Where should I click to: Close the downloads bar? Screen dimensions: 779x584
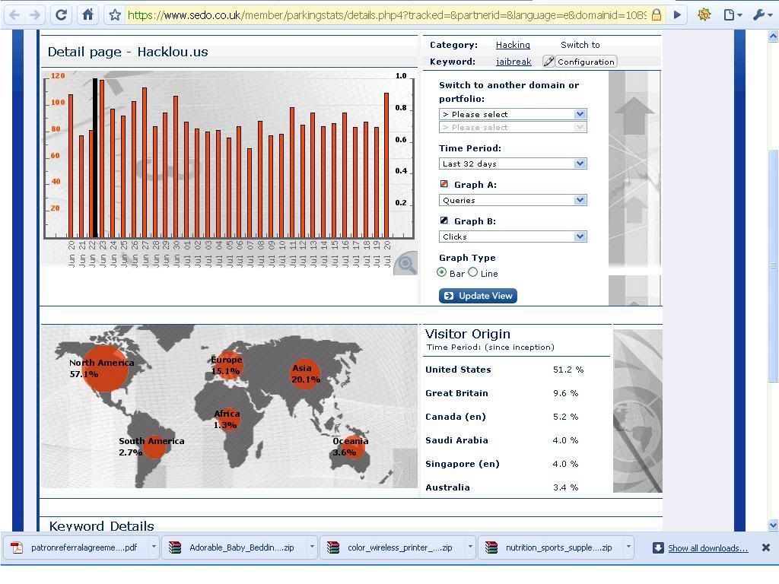tap(766, 547)
